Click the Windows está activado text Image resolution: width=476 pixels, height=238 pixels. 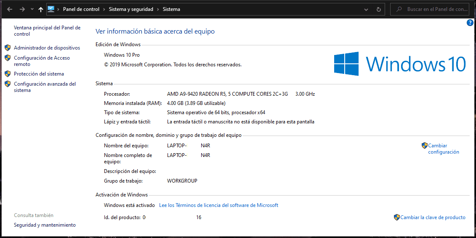(x=129, y=205)
